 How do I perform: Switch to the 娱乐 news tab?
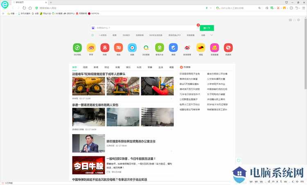click(x=128, y=67)
